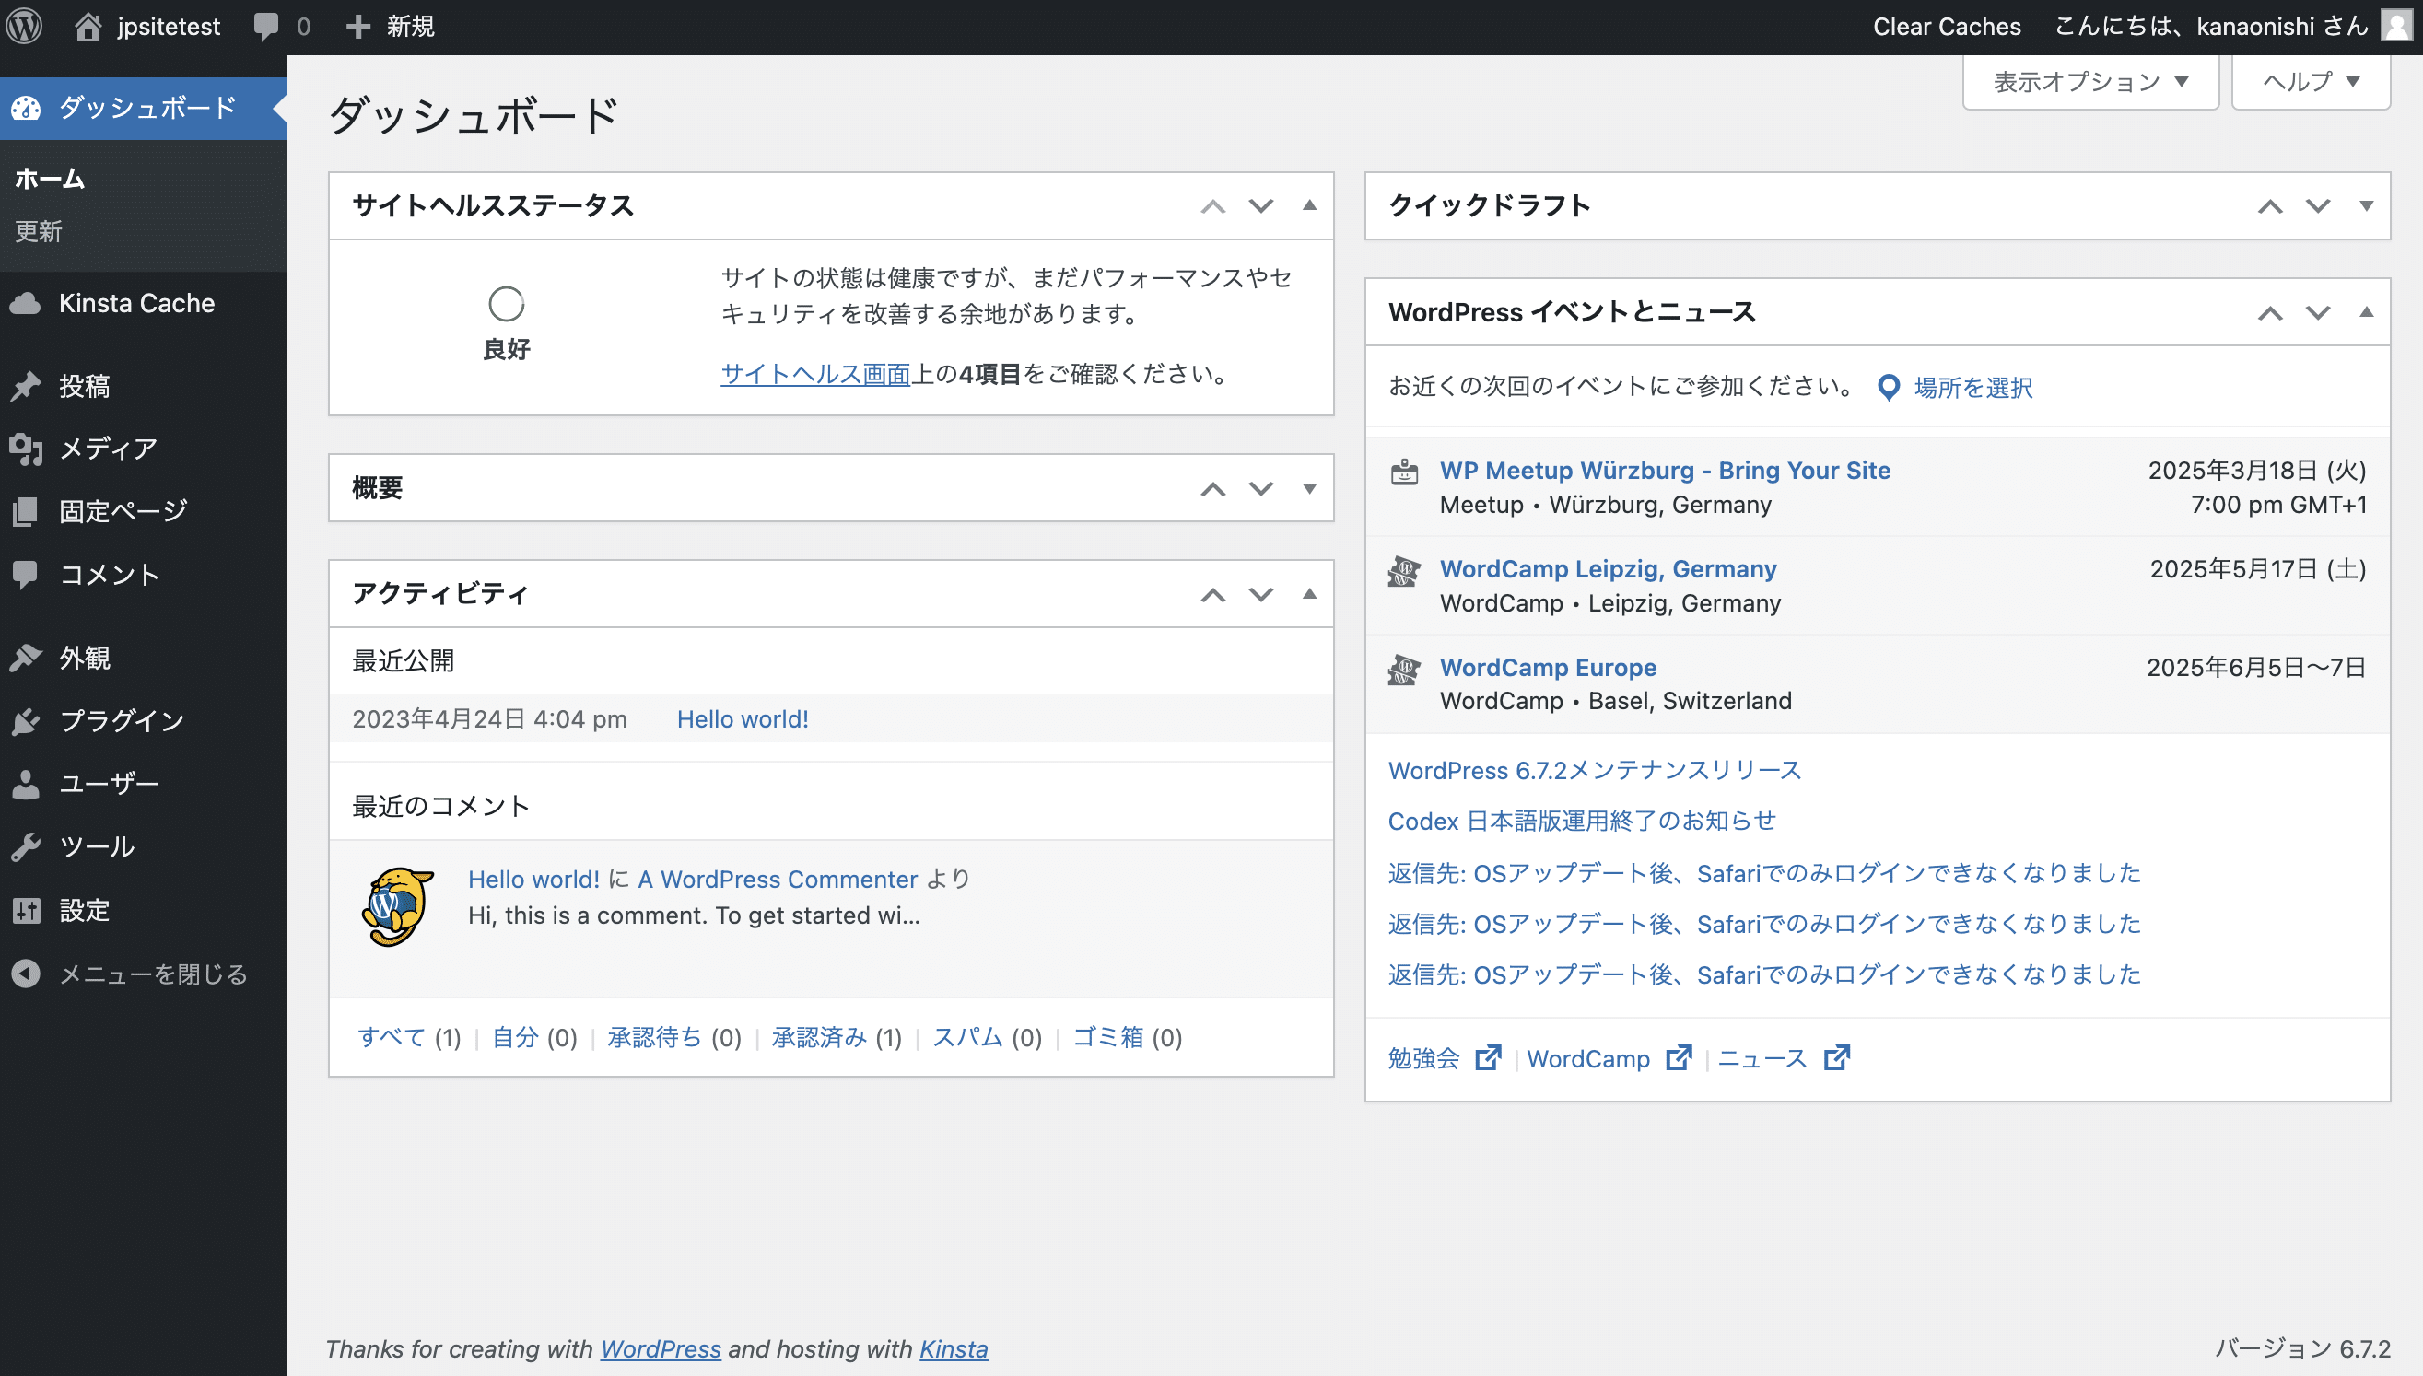The width and height of the screenshot is (2423, 1376).
Task: Click the 良好 site health status circle
Action: click(506, 303)
